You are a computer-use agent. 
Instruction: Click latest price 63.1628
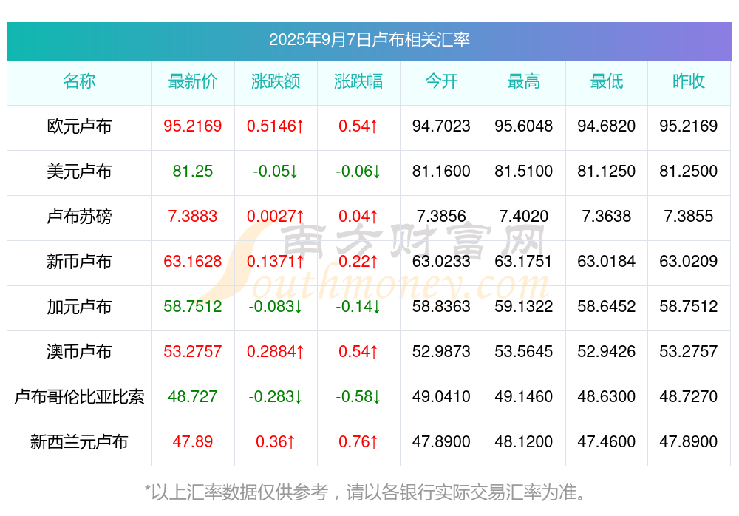click(193, 261)
